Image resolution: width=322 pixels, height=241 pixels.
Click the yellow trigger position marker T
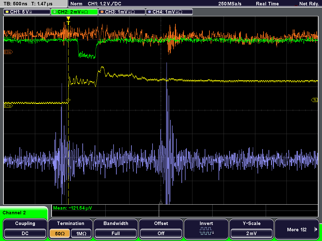(68, 21)
